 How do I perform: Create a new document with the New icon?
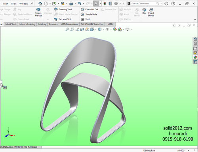pos(46,4)
